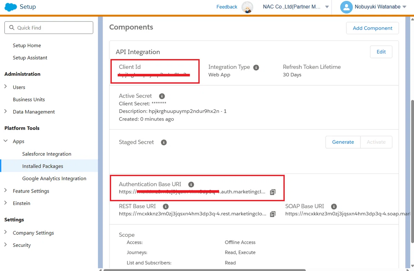
Task: Click the Add Component button
Action: (x=373, y=28)
